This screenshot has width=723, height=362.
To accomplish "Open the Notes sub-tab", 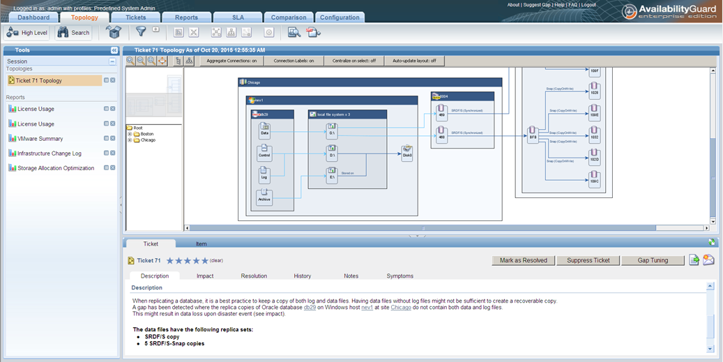I will tap(351, 276).
